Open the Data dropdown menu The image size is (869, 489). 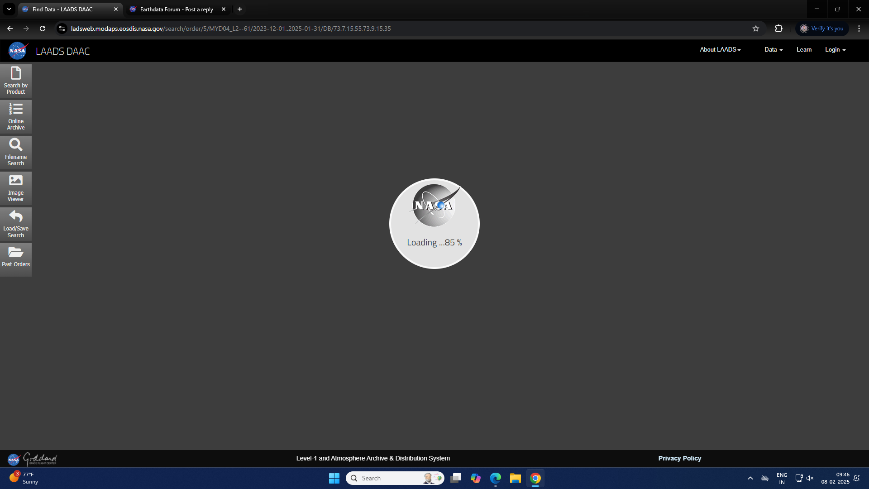773,49
